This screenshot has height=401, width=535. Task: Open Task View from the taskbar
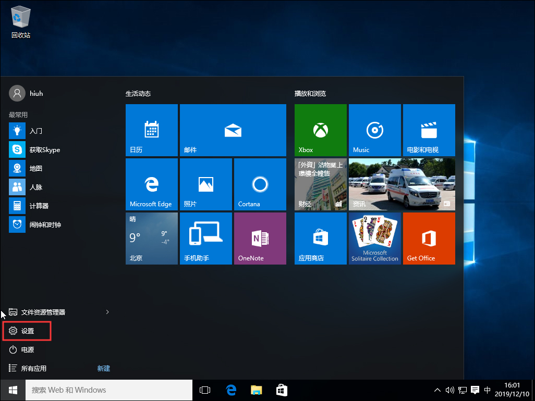click(x=204, y=390)
